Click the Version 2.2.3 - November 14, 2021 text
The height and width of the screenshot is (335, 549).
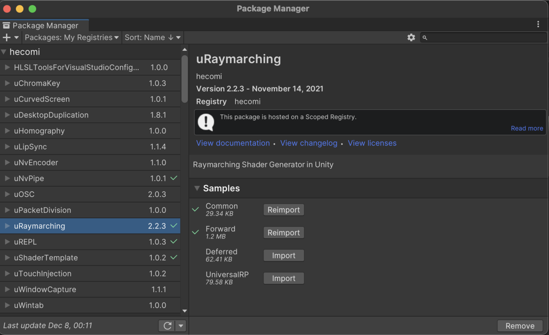tap(260, 89)
